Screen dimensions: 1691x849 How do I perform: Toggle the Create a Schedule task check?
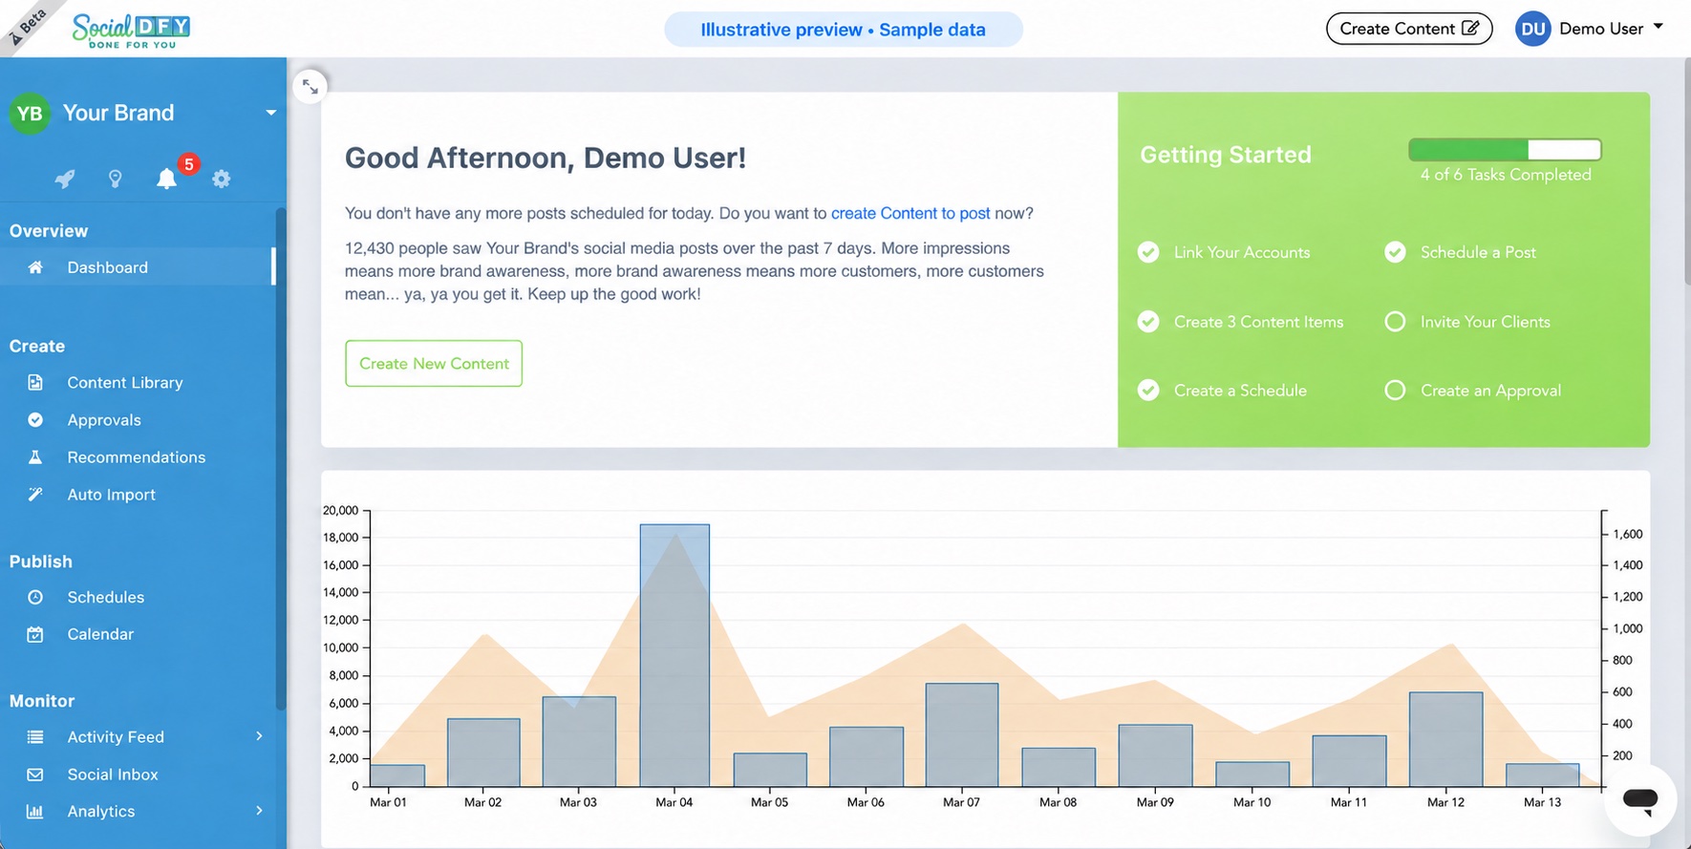click(x=1148, y=391)
